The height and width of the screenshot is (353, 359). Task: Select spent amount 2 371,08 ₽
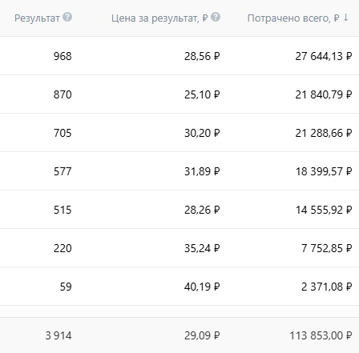click(x=327, y=287)
